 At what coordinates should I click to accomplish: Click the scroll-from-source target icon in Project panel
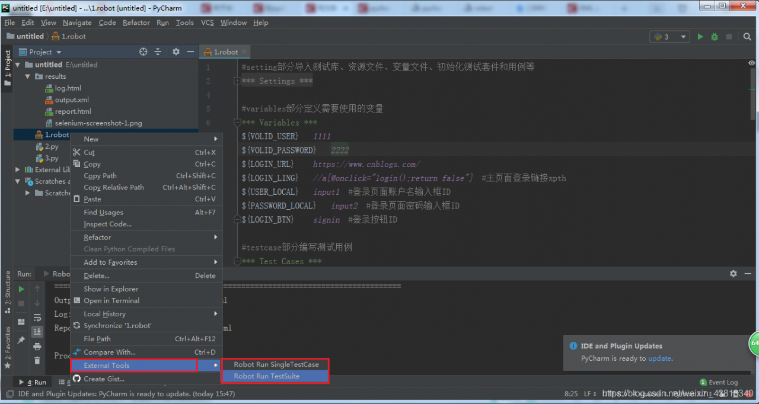tap(143, 52)
